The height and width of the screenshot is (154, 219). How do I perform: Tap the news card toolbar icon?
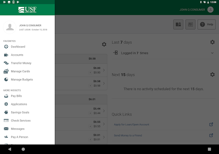click(x=190, y=24)
